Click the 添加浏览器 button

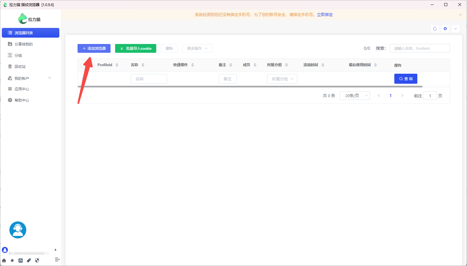tap(94, 49)
